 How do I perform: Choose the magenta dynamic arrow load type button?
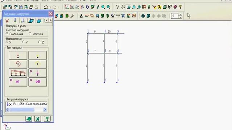(x=38, y=73)
